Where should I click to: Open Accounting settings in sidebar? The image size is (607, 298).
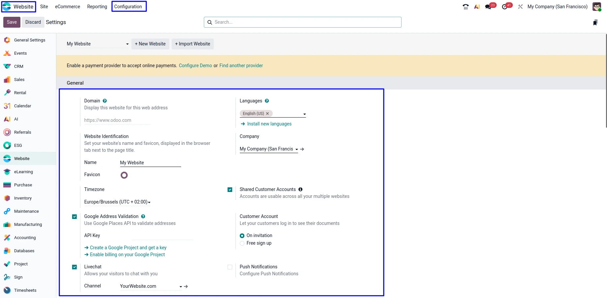click(28, 237)
